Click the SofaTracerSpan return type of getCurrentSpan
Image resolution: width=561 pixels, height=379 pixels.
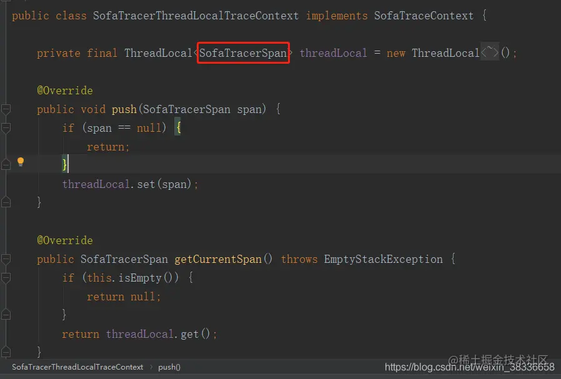pyautogui.click(x=124, y=259)
